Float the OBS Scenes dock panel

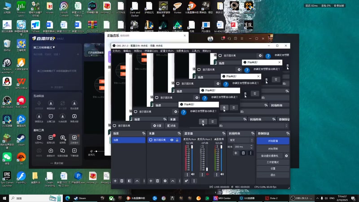coord(144,133)
